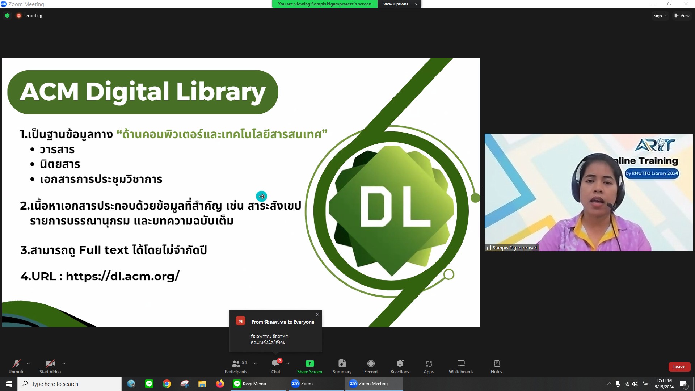Open Google Chrome from the taskbar
This screenshot has height=391, width=695.
(167, 384)
